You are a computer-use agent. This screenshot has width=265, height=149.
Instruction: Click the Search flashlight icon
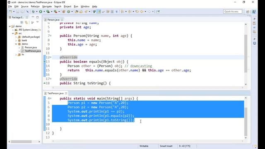coord(86,12)
